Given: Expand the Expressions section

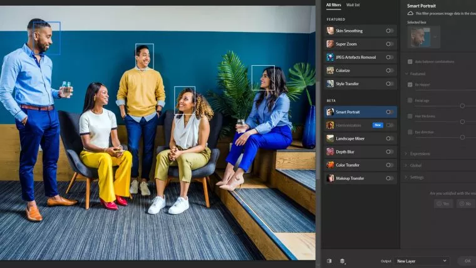Looking at the screenshot, I should [x=420, y=153].
